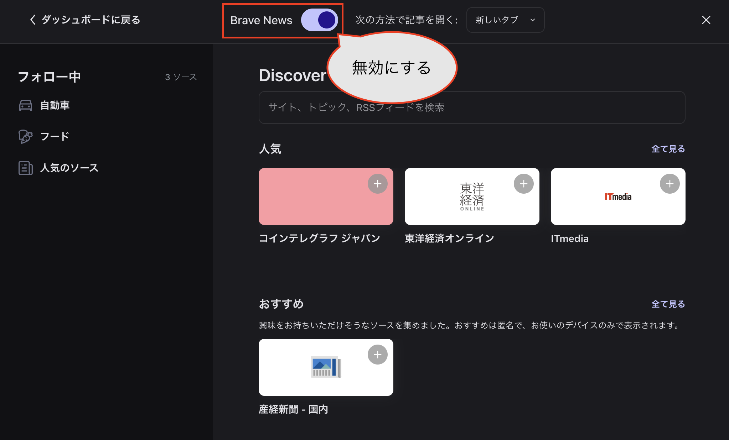Open the ITmedia logo card
The width and height of the screenshot is (729, 440).
coord(618,197)
